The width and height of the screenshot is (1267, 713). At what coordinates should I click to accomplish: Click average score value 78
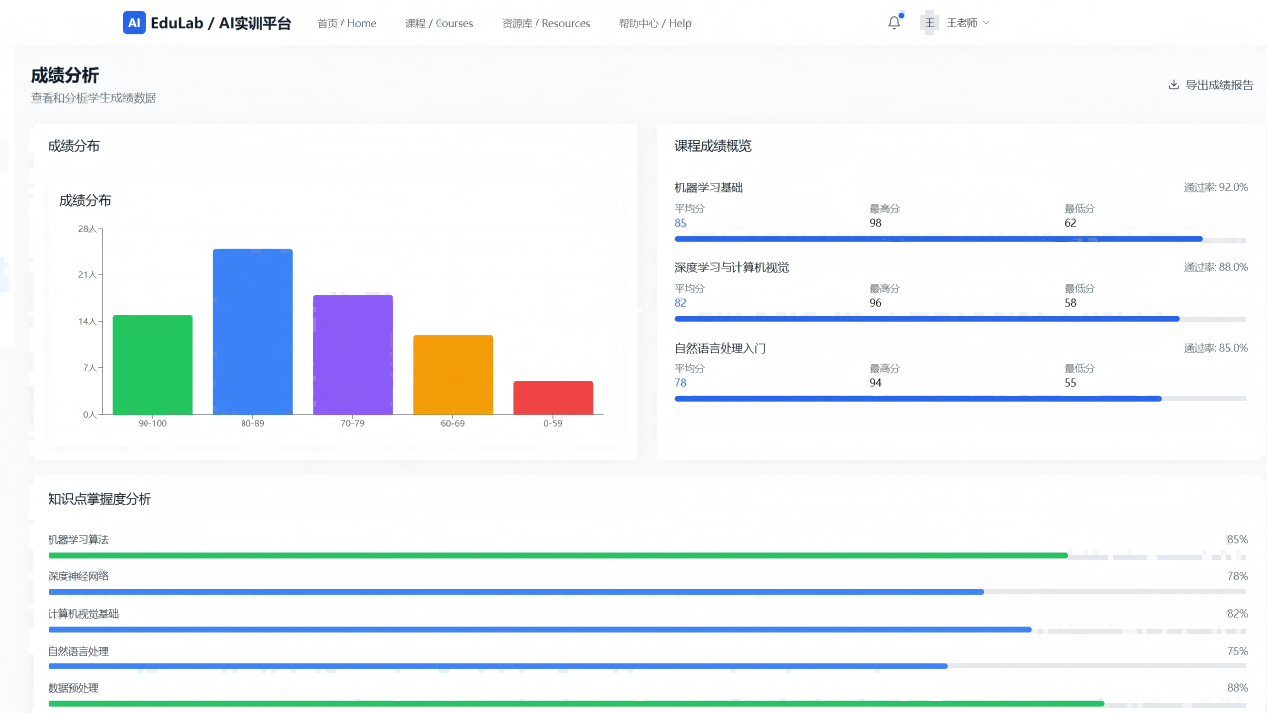[x=681, y=383]
